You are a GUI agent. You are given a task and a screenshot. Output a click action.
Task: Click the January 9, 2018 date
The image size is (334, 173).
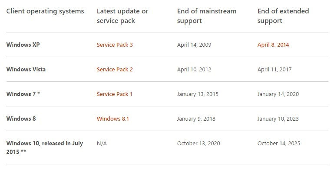(196, 119)
